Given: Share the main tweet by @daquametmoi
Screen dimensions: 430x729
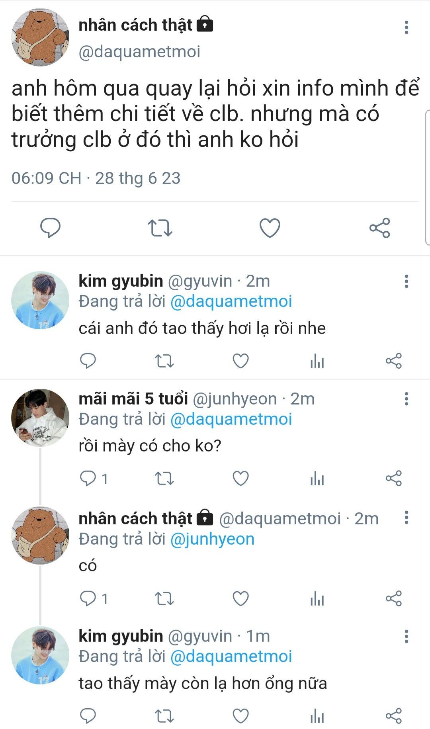Looking at the screenshot, I should click(379, 228).
